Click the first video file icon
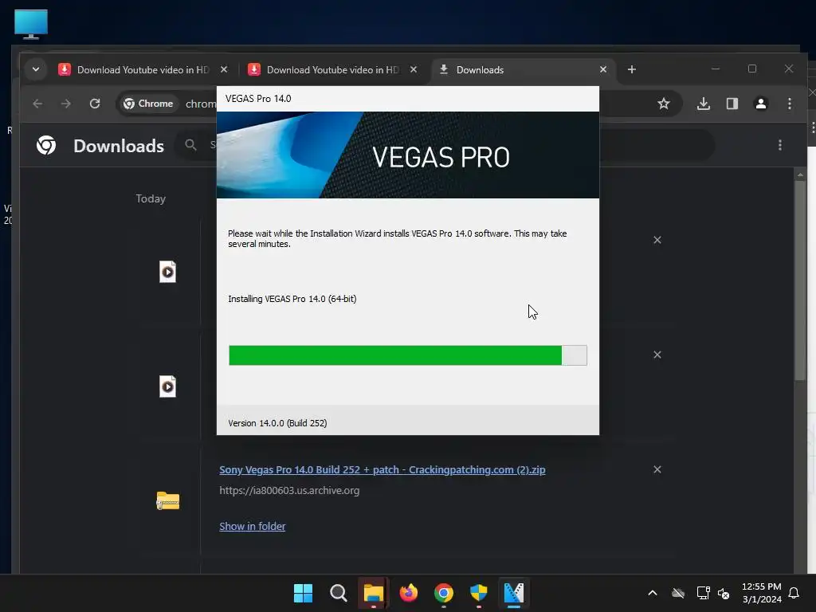 point(167,272)
